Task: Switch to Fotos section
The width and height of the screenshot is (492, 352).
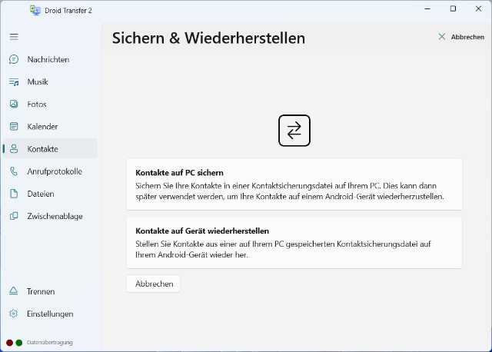Action: click(50, 105)
